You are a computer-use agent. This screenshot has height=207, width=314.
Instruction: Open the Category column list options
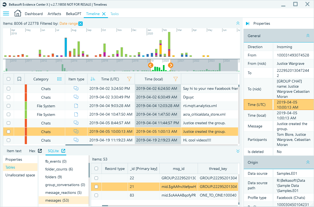[60, 79]
